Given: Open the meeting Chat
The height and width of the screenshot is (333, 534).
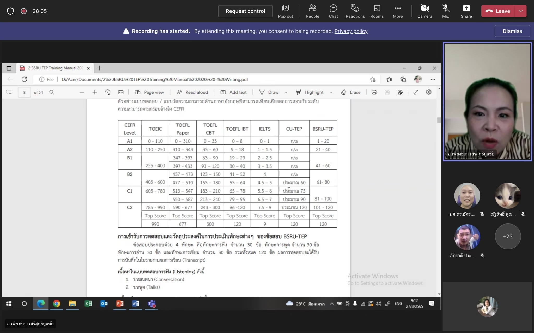Looking at the screenshot, I should coord(333,11).
